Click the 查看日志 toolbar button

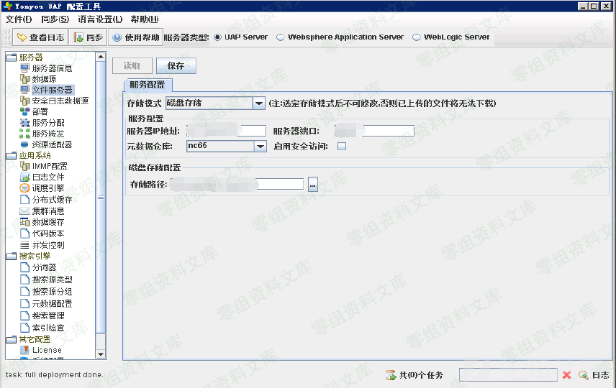click(40, 37)
